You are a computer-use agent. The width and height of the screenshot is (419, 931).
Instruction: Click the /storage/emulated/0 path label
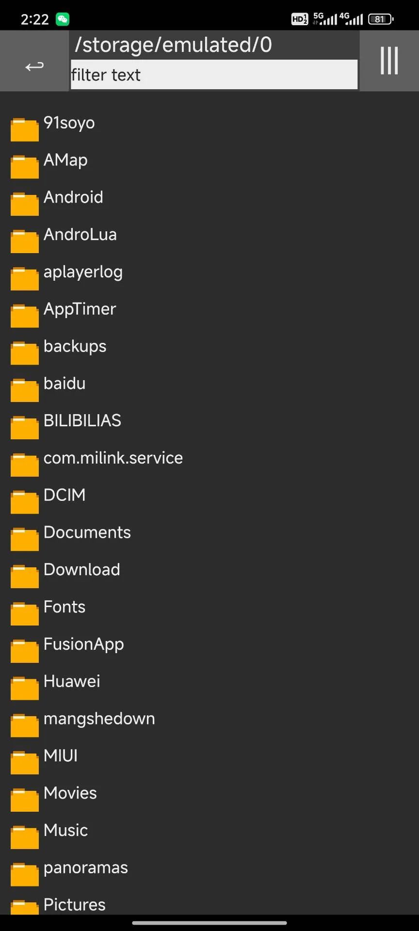pos(173,45)
